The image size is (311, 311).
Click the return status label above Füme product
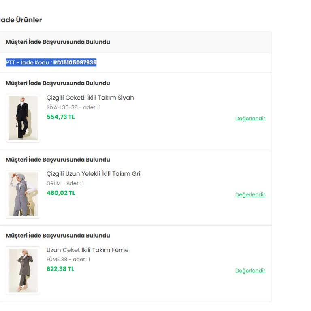tap(58, 236)
